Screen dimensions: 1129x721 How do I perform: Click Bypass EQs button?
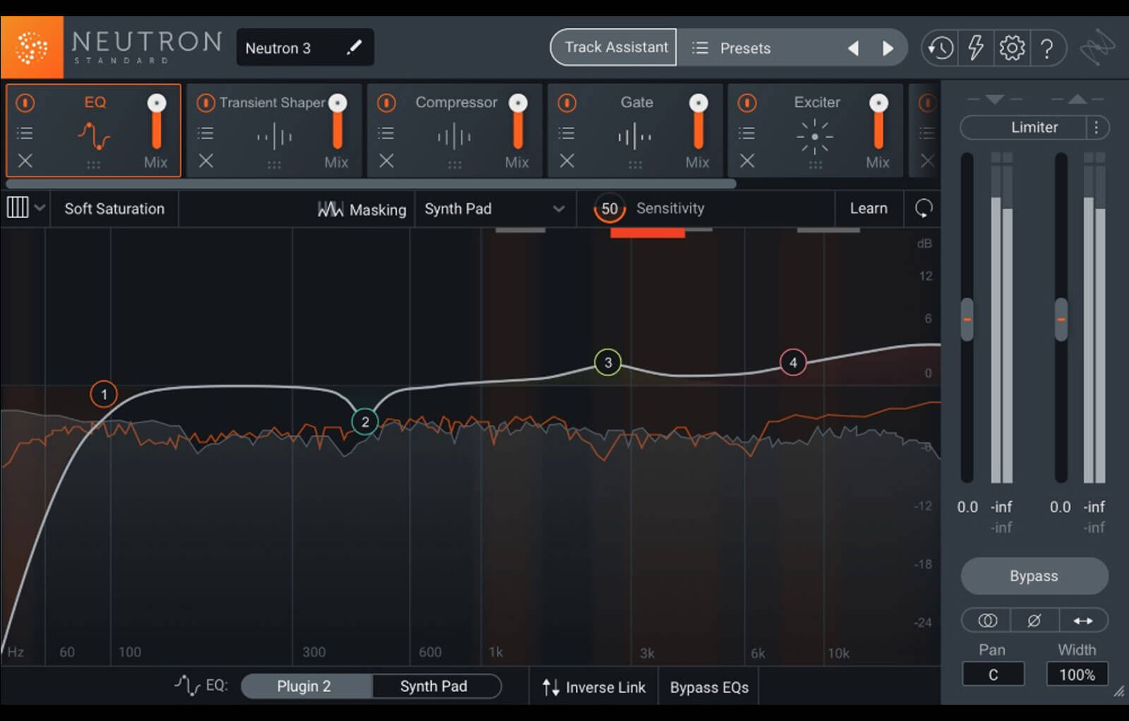(x=709, y=687)
